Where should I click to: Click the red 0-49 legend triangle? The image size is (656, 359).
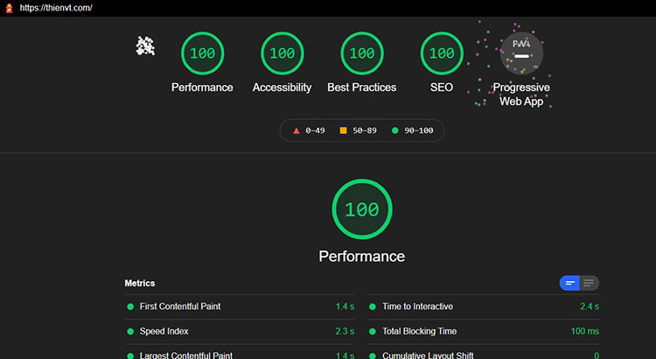click(x=297, y=130)
